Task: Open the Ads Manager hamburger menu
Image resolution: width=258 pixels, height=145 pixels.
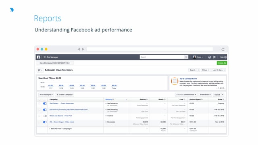Action: (x=45, y=57)
